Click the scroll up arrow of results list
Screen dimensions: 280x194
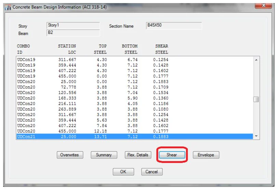pos(256,60)
